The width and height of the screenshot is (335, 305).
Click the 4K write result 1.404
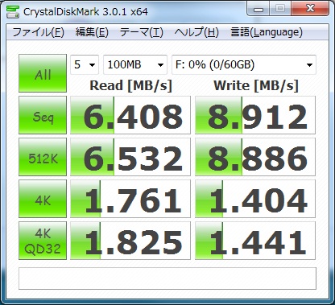point(255,199)
